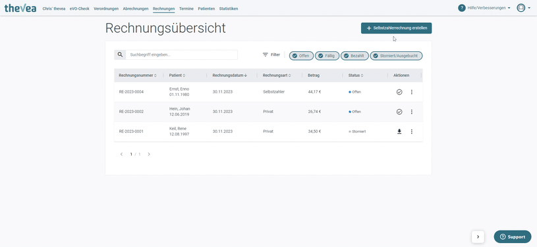This screenshot has height=247, width=537.
Task: Toggle the Offen filter chip
Action: pos(301,56)
